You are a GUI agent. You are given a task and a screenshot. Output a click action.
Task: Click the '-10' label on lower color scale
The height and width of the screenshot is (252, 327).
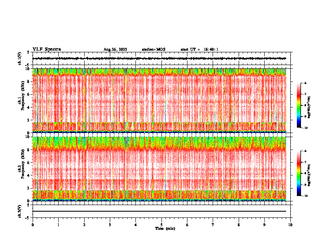[x=305, y=196]
